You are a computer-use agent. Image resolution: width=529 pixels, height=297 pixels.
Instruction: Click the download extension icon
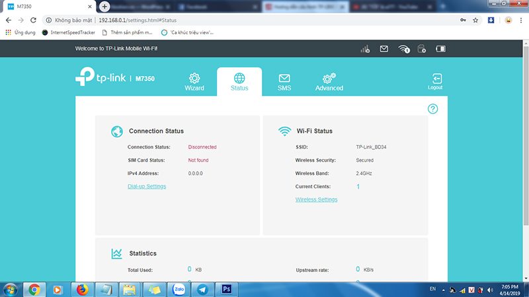[x=491, y=20]
